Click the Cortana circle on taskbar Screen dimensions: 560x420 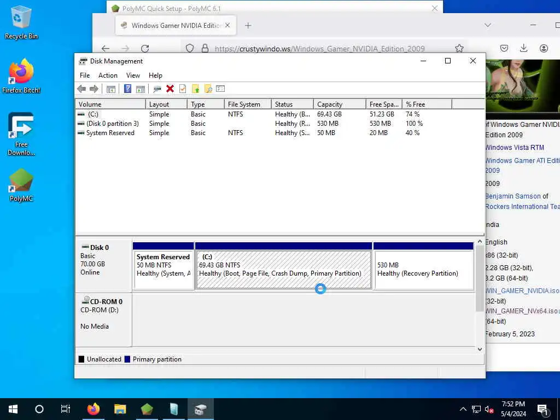pyautogui.click(x=39, y=409)
